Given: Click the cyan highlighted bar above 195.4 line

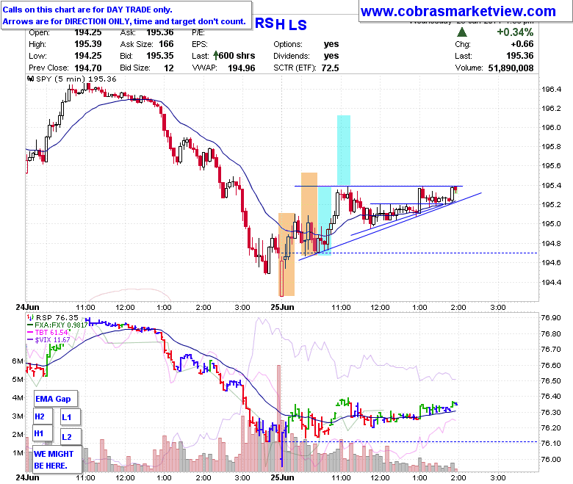Looking at the screenshot, I should (x=344, y=151).
